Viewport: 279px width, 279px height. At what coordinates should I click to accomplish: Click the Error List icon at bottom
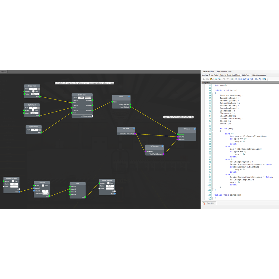[204, 203]
